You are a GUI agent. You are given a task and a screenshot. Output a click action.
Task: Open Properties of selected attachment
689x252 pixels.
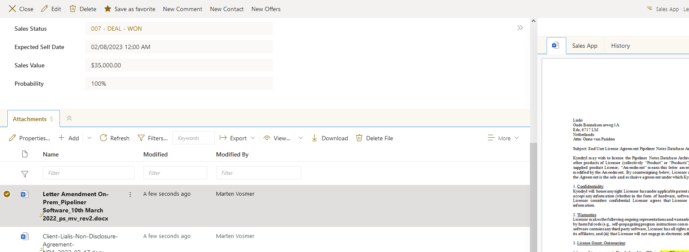coord(30,138)
